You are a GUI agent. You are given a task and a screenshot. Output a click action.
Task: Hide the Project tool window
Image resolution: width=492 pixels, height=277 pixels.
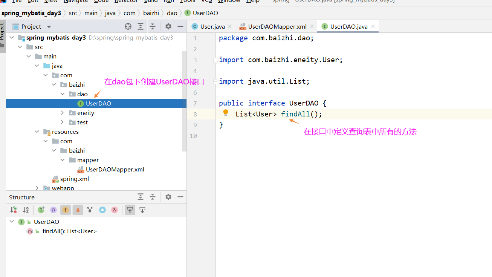click(x=180, y=26)
